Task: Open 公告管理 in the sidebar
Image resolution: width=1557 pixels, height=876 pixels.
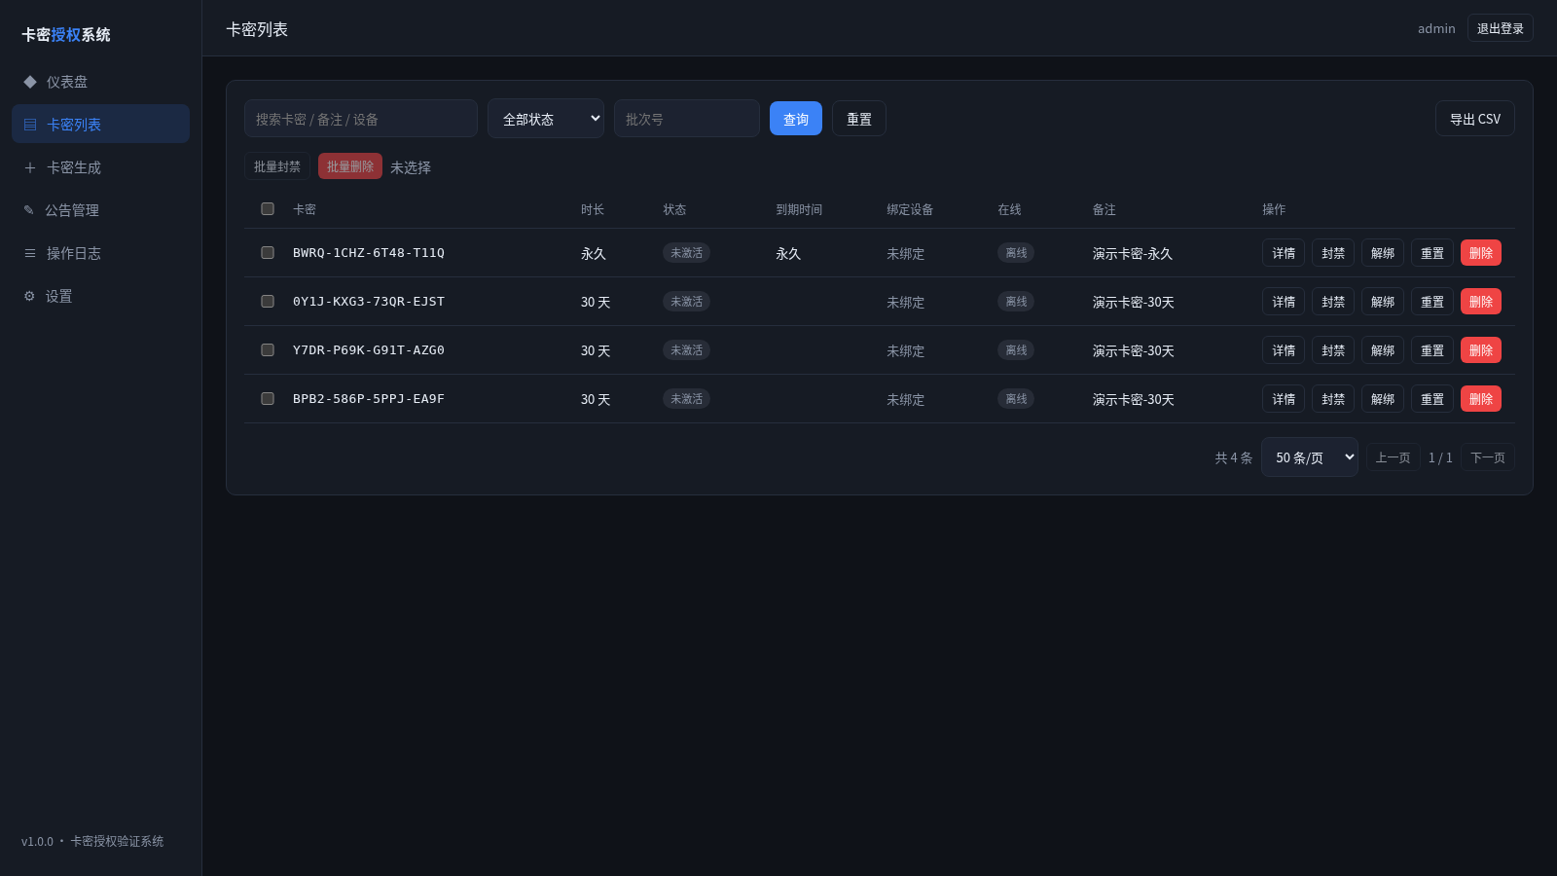Action: tap(101, 210)
